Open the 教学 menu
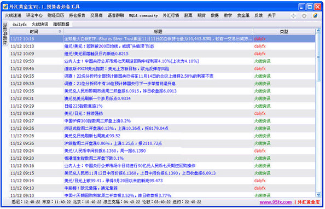Image resolution: width=325 pixels, height=209 pixels. point(228,15)
